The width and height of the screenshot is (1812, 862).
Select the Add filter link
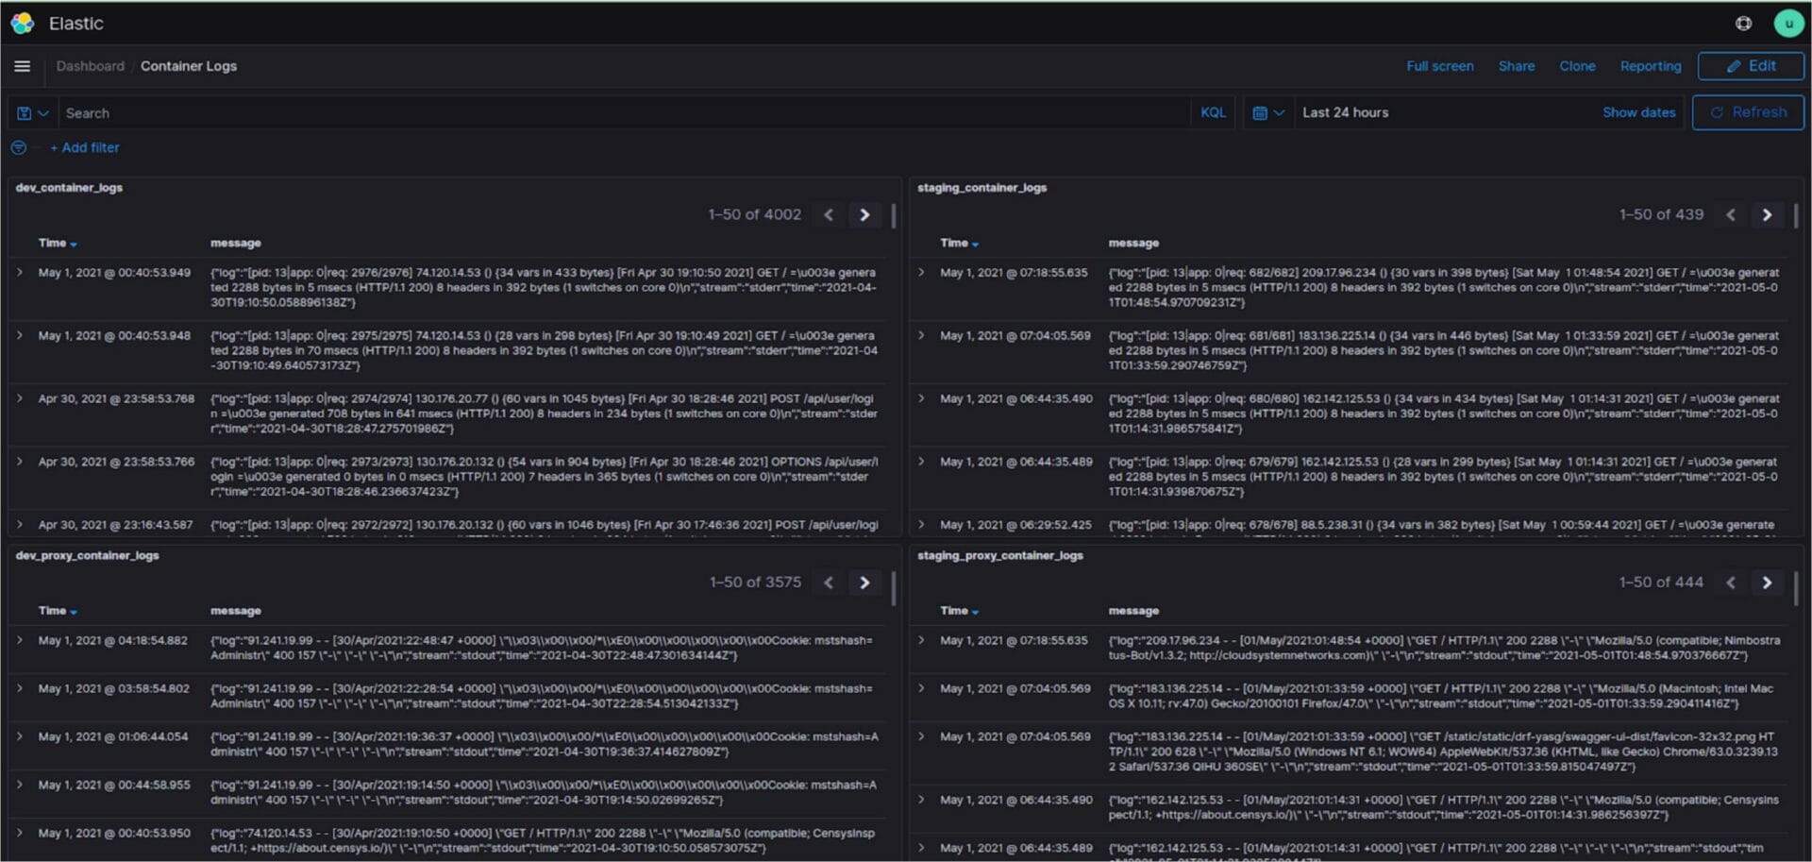(x=85, y=147)
